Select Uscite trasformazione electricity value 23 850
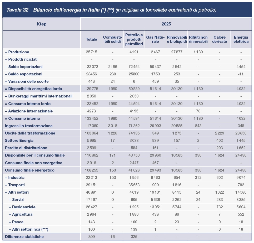The height and width of the screenshot is (243, 254). pyautogui.click(x=241, y=133)
